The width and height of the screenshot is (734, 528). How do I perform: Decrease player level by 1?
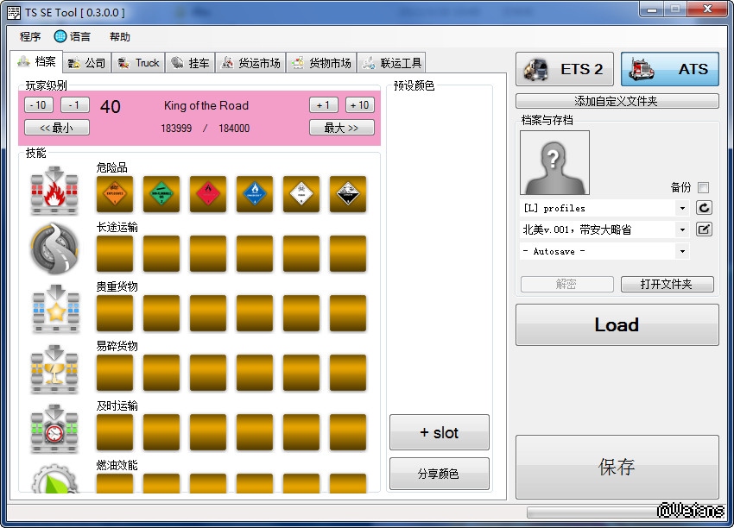(x=75, y=104)
